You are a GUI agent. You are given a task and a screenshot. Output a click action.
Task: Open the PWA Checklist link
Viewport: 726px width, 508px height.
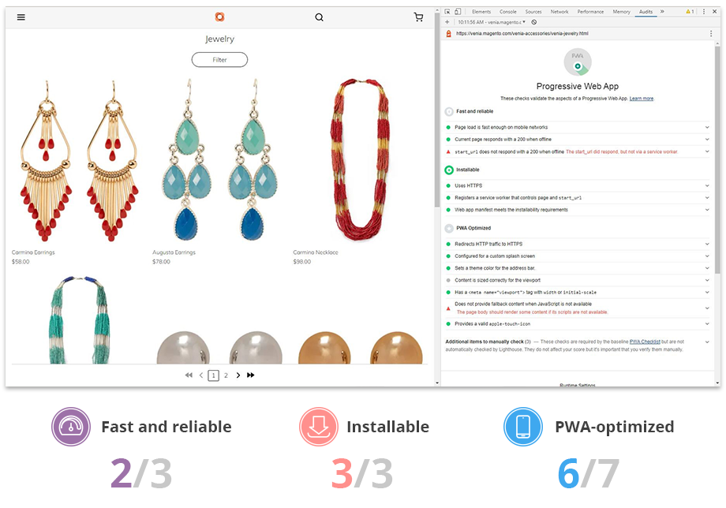pyautogui.click(x=645, y=342)
